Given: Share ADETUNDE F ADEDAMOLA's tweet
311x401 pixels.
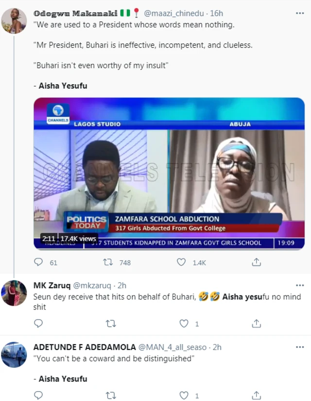Looking at the screenshot, I should [x=256, y=396].
